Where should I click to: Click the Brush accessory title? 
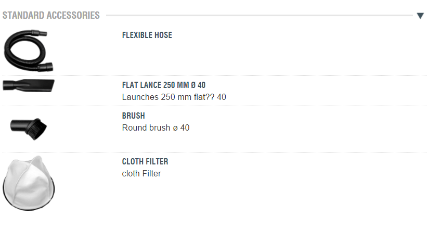(x=134, y=116)
